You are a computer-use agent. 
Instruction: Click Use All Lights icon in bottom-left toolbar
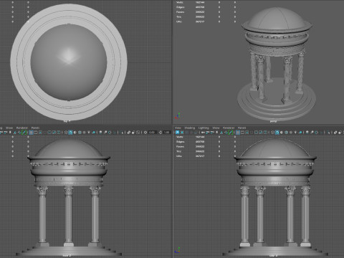pos(89,133)
